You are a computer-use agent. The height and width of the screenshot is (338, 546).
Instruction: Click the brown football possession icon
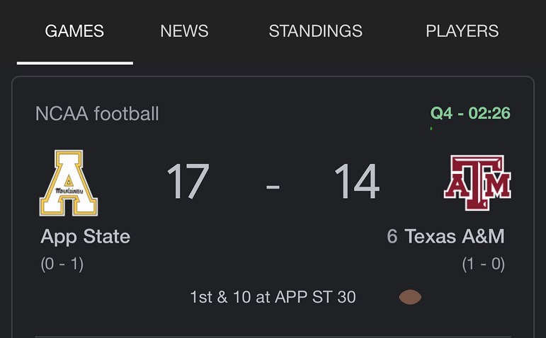(x=410, y=297)
